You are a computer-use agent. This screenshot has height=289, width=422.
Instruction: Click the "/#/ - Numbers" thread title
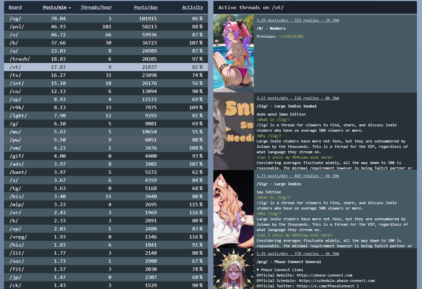tap(271, 28)
